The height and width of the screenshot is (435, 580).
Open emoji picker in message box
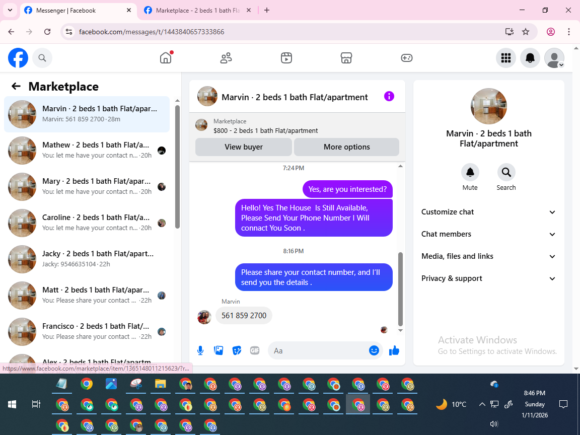pyautogui.click(x=374, y=350)
